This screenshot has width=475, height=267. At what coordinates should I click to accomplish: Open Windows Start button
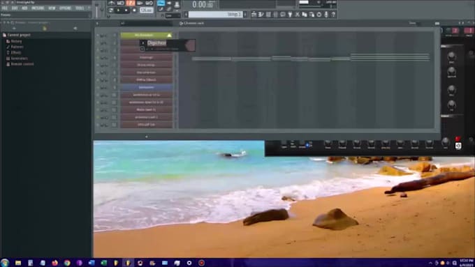point(5,263)
